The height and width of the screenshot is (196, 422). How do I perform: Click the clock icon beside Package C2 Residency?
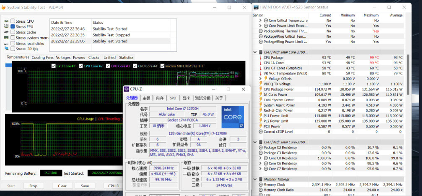[261, 148]
